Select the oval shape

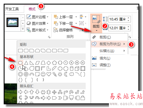click(x=20, y=63)
